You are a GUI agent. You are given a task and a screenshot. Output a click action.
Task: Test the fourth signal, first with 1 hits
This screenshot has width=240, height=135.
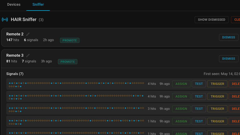coord(199,121)
